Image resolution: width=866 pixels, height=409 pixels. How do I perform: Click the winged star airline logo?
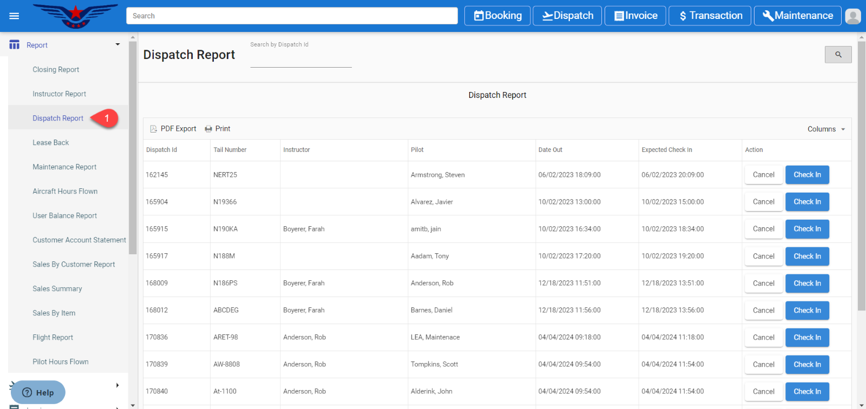pos(75,16)
